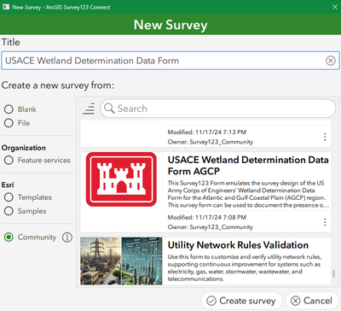Click the magnifier icon in the Search box
341x311 pixels.
pos(109,109)
